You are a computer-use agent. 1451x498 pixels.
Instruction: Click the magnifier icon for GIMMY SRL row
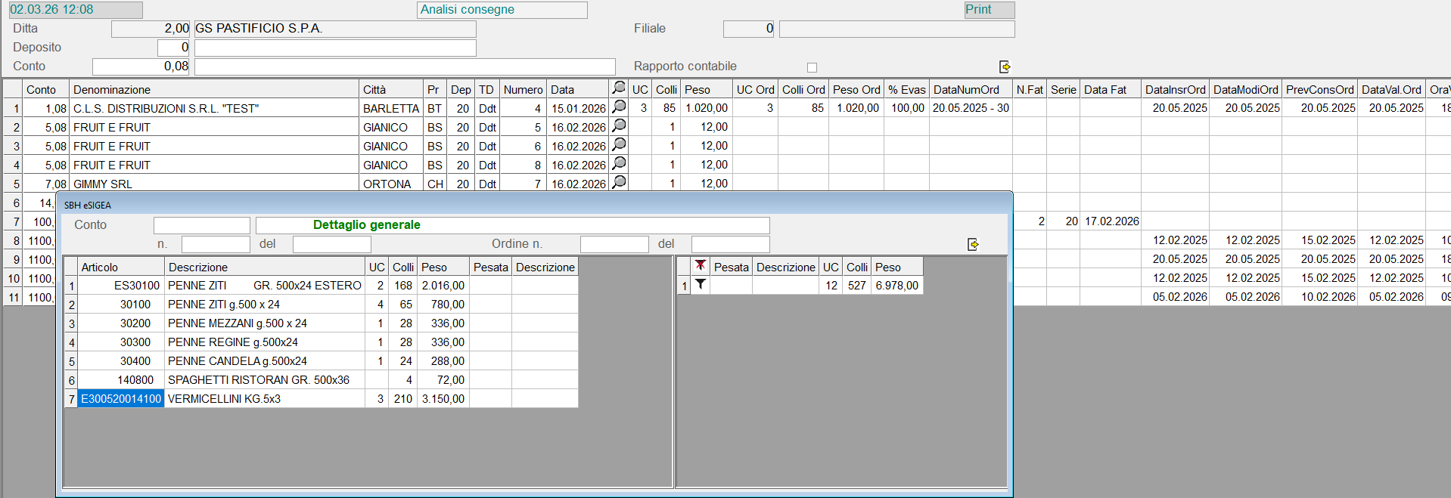619,183
